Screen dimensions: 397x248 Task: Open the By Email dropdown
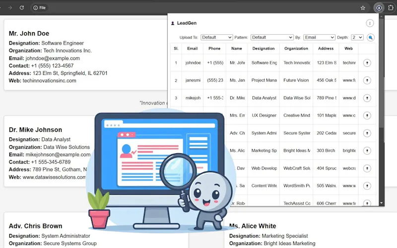click(319, 38)
